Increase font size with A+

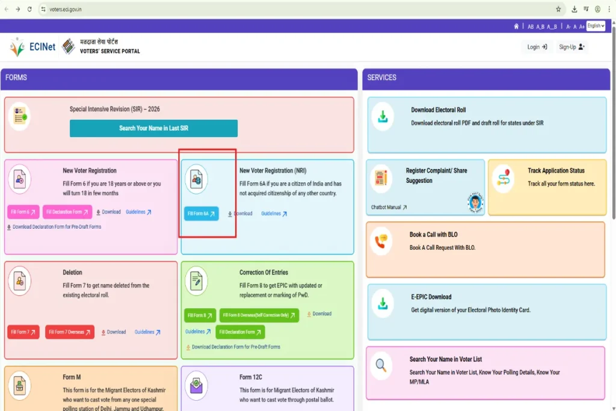(582, 26)
